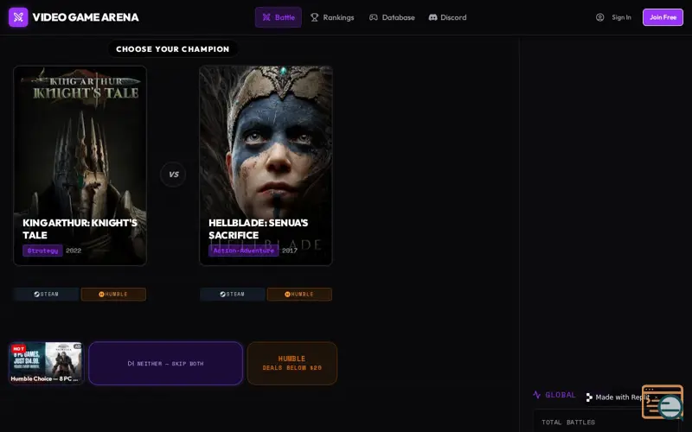Click Humble logo icon under King Arthur card
Image resolution: width=692 pixels, height=432 pixels.
(101, 294)
